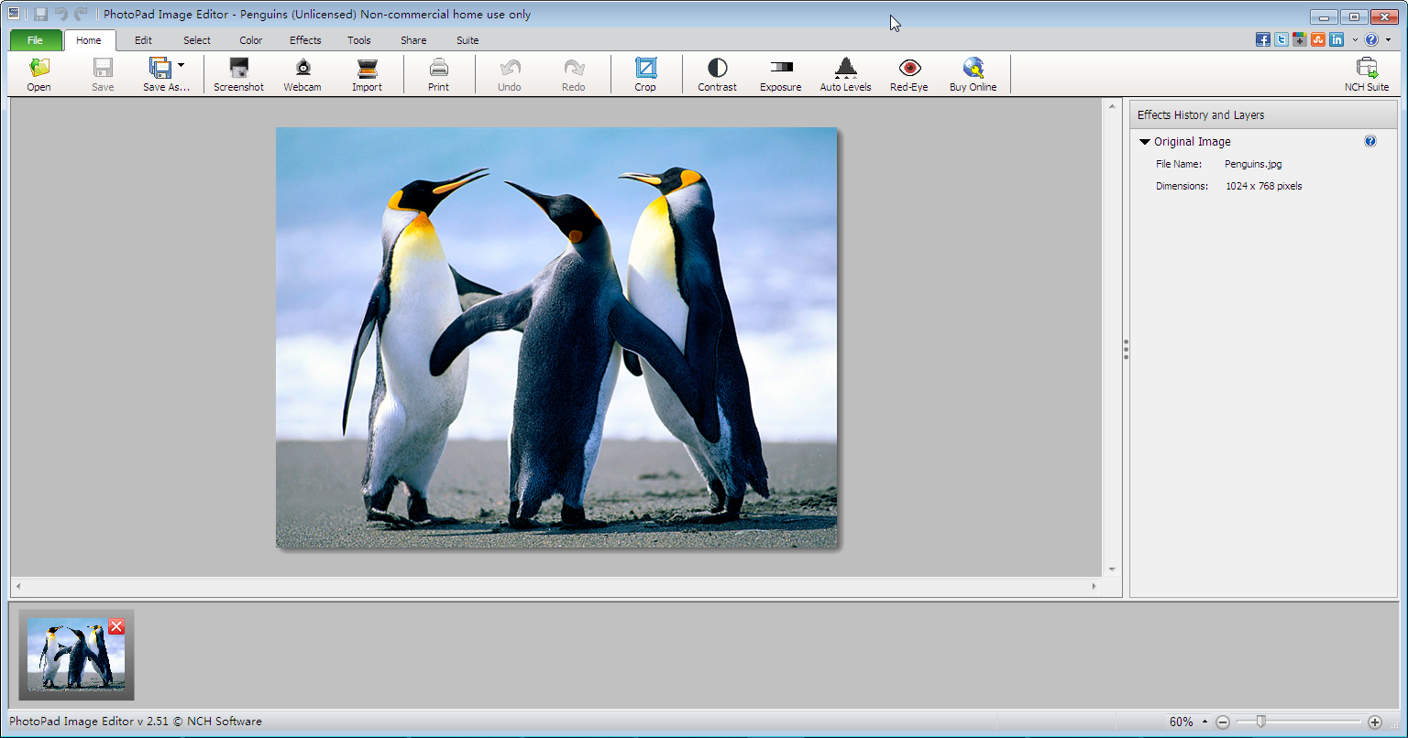Select the Crop tool

pos(645,74)
